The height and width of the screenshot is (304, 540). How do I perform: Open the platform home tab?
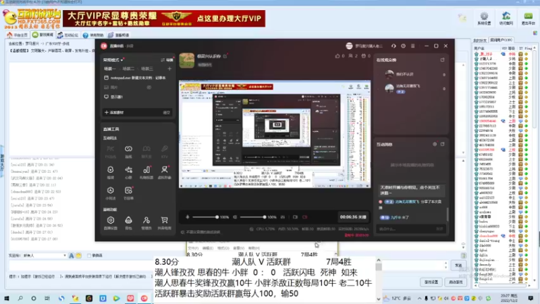[18, 35]
